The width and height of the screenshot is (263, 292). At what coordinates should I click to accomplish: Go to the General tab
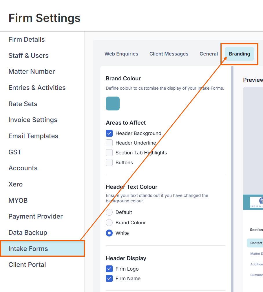click(x=209, y=54)
